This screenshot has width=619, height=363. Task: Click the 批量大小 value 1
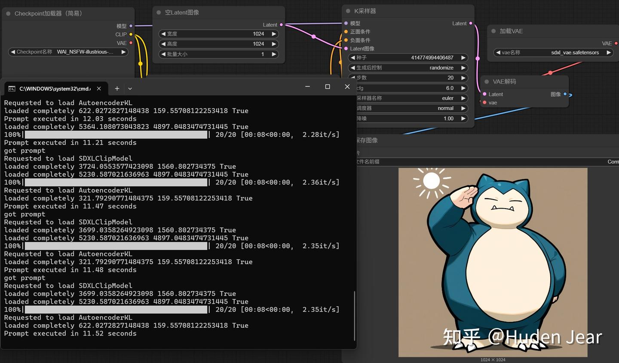pyautogui.click(x=263, y=54)
